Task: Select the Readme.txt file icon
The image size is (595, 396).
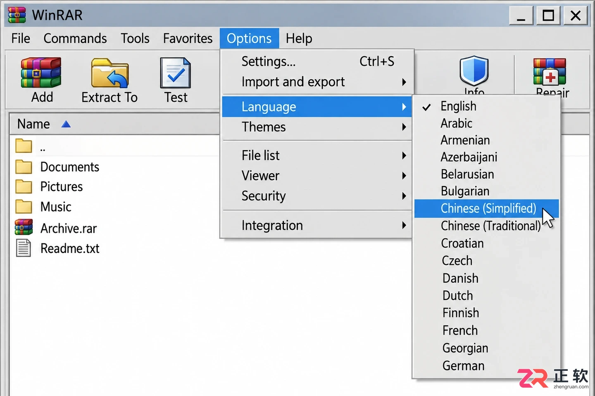Action: pos(24,248)
